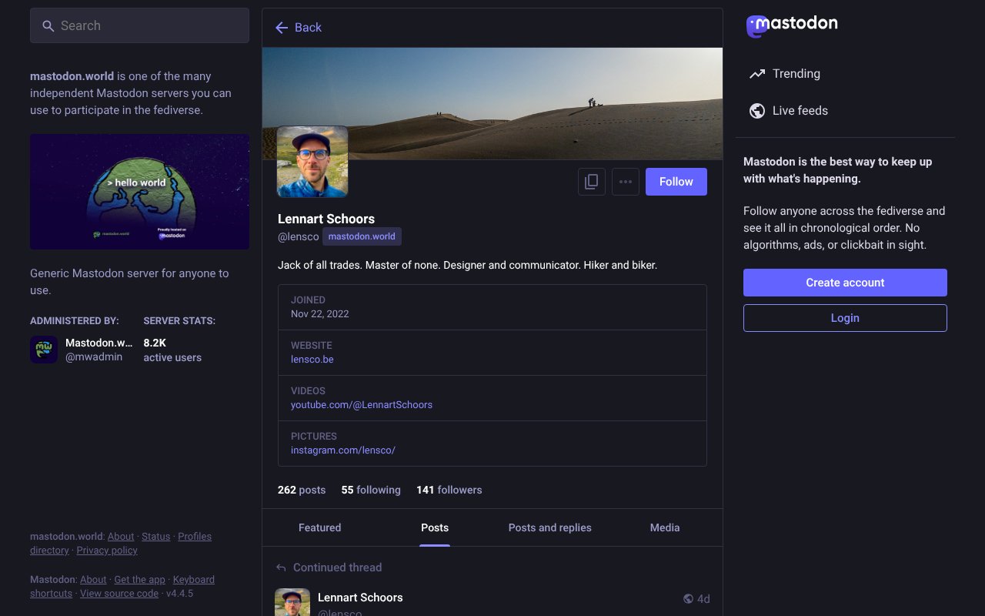The image size is (985, 616).
Task: Open the three-dots profile menu
Action: (x=625, y=182)
